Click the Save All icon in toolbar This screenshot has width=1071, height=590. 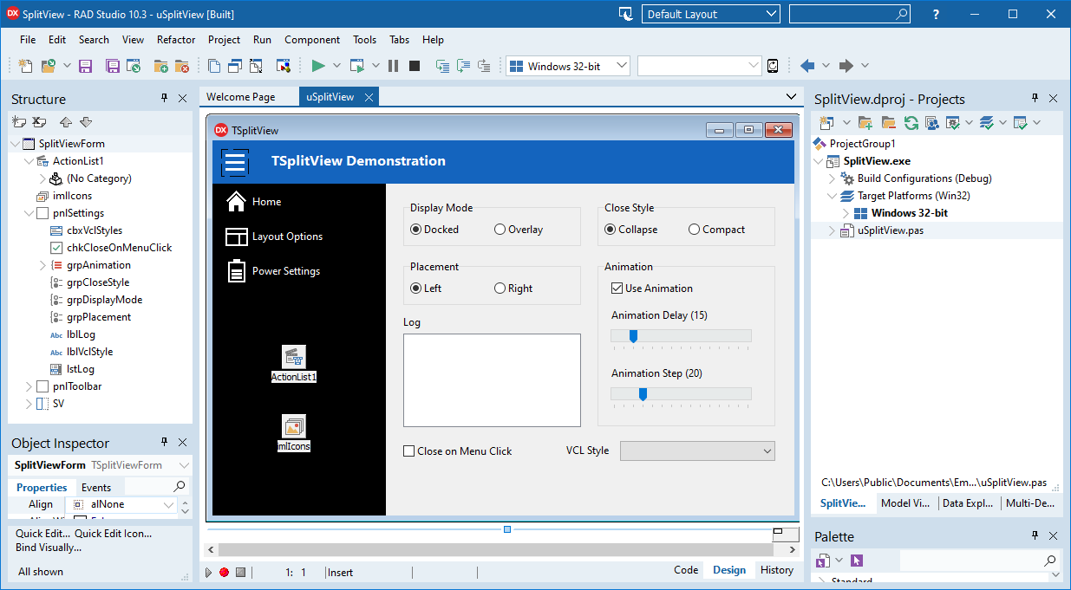(x=113, y=66)
